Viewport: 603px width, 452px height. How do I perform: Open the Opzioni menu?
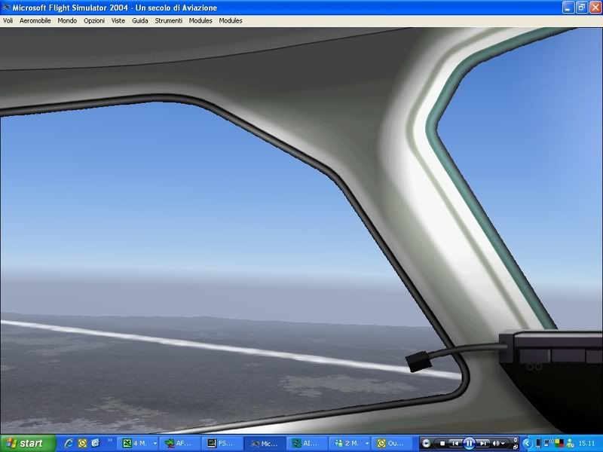click(94, 21)
